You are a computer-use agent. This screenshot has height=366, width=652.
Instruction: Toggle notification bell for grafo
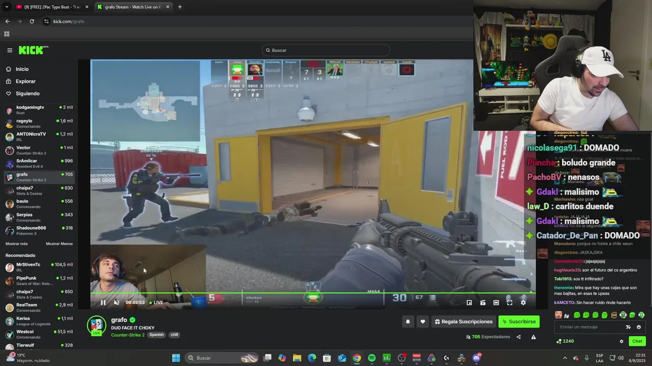(407, 322)
